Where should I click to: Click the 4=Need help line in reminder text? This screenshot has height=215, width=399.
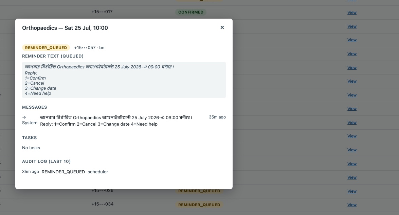[x=38, y=93]
